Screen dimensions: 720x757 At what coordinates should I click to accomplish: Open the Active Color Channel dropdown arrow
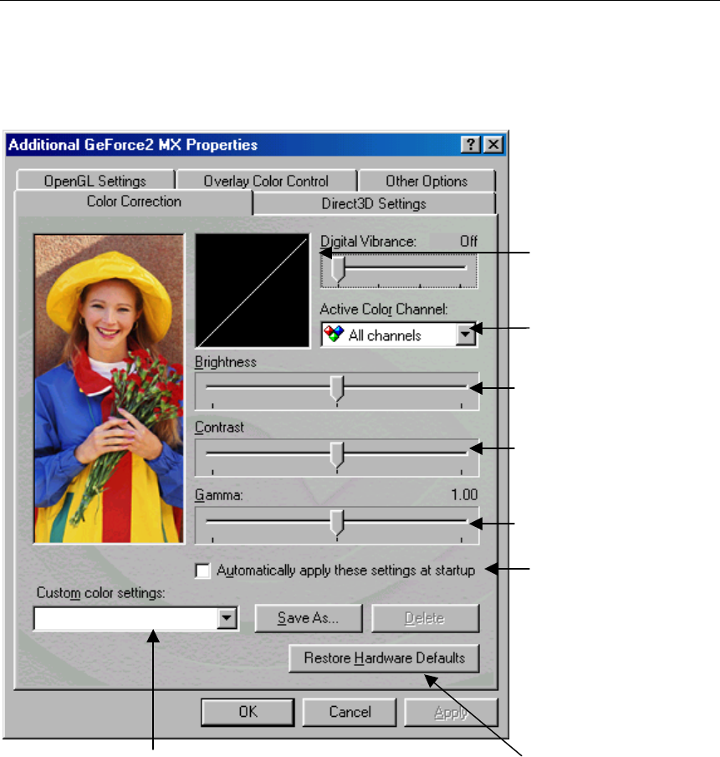[466, 335]
